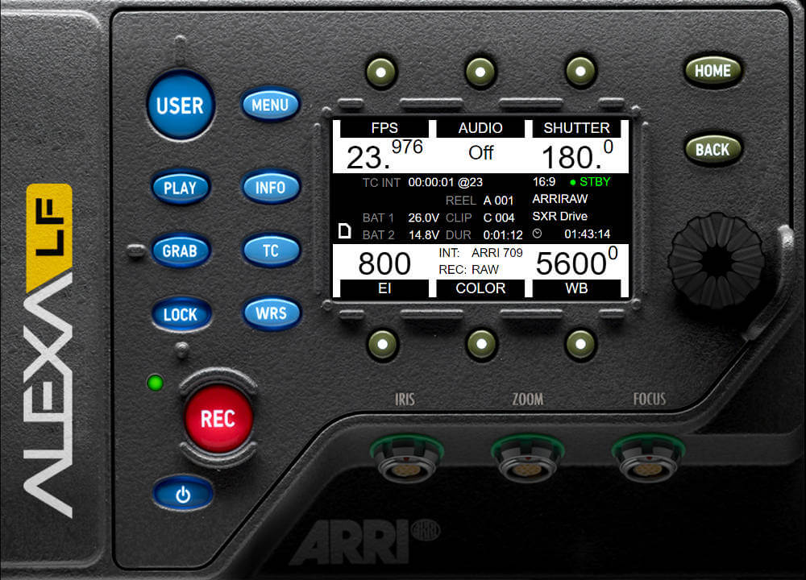Open the TC timecode settings
Image resolution: width=806 pixels, height=580 pixels.
tap(272, 251)
